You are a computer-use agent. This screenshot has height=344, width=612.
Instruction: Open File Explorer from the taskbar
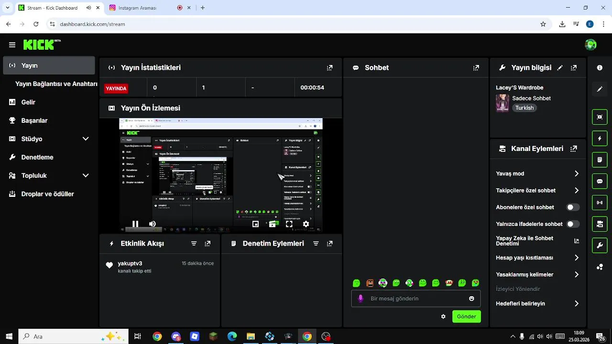[x=251, y=336]
